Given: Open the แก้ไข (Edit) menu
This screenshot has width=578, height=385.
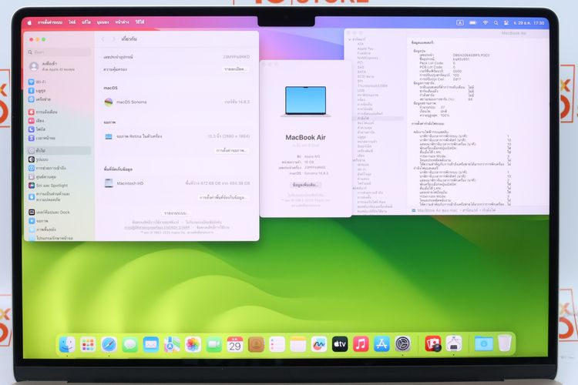Looking at the screenshot, I should (86, 22).
